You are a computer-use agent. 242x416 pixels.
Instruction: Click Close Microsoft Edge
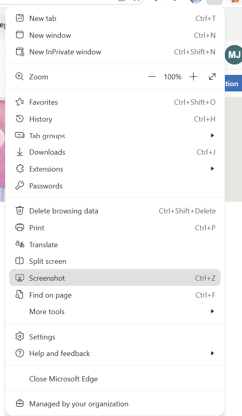[x=115, y=379]
